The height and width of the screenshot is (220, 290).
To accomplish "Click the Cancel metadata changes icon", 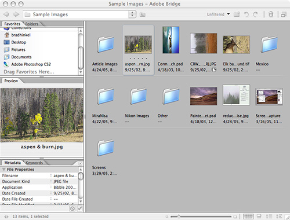I will point(72,208).
